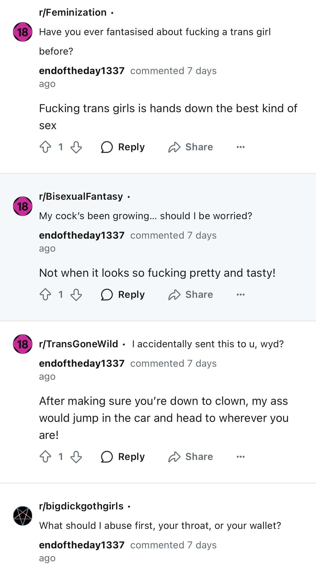This screenshot has width=316, height=564.
Task: Open r/bigdickgothgirls community avatar
Action: (x=23, y=516)
